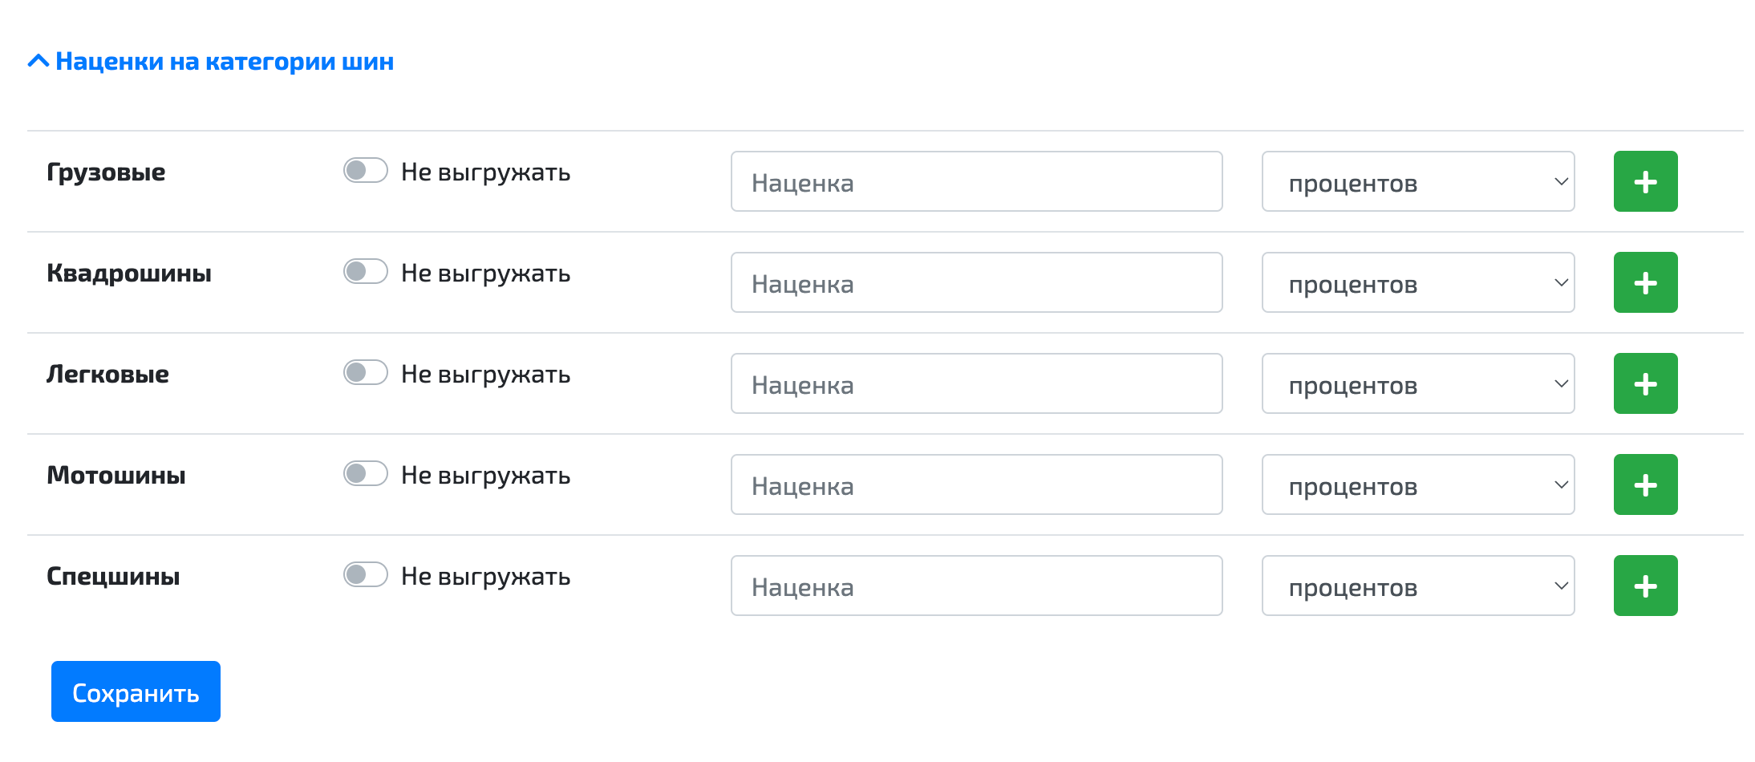Click the green plus icon for Спецшины
This screenshot has height=762, width=1755.
pos(1644,586)
